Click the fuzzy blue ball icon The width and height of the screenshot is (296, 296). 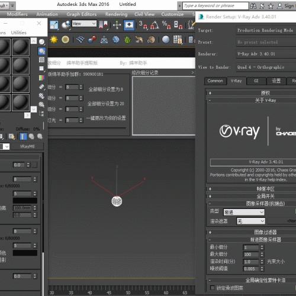point(115,40)
